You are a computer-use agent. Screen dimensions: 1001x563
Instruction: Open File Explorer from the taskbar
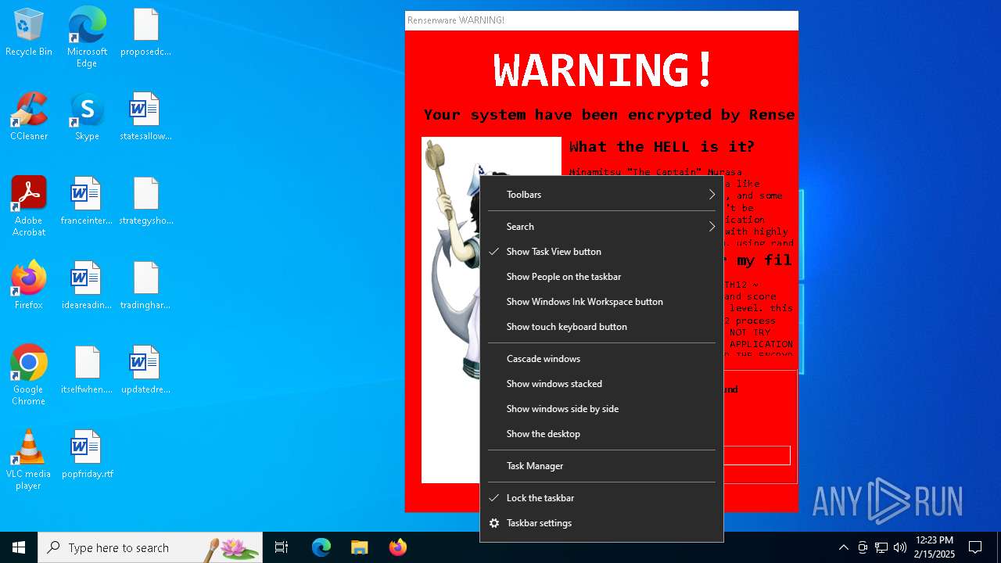coord(359,547)
